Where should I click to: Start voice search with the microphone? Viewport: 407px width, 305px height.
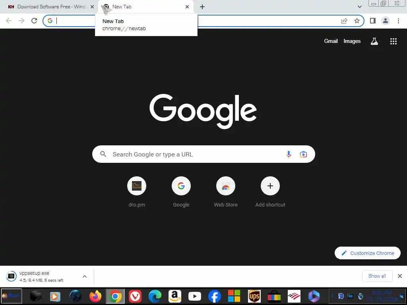click(289, 154)
